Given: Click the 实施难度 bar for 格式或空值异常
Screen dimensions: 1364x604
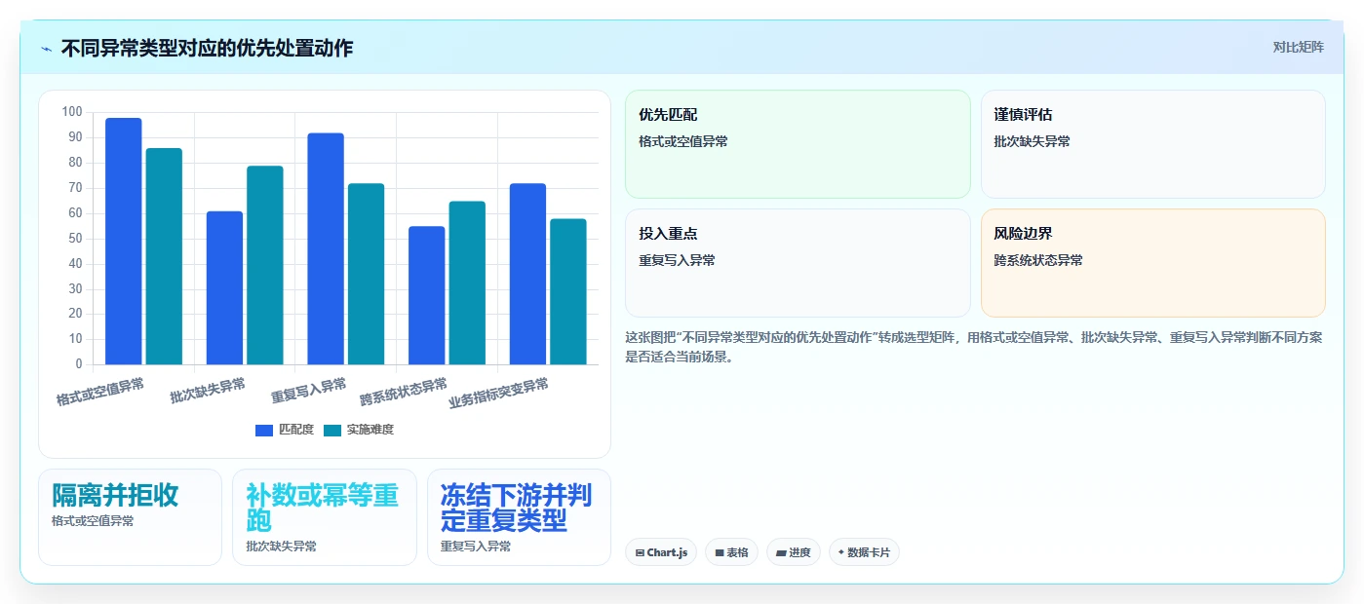Looking at the screenshot, I should point(164,256).
